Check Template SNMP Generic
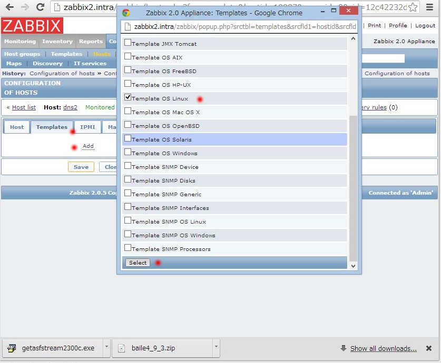The height and width of the screenshot is (363, 441). point(128,193)
